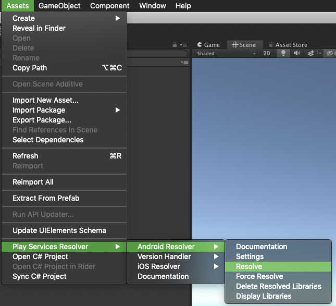Image resolution: width=336 pixels, height=306 pixels.
Task: Open panel options menu beside lock
Action: (183, 45)
